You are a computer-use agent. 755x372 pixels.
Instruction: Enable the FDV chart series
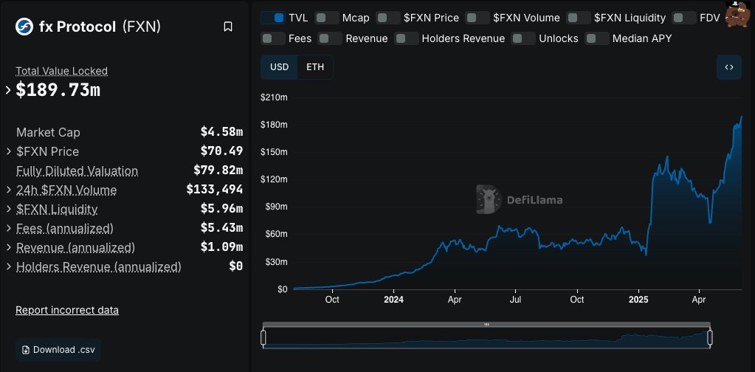pyautogui.click(x=684, y=18)
